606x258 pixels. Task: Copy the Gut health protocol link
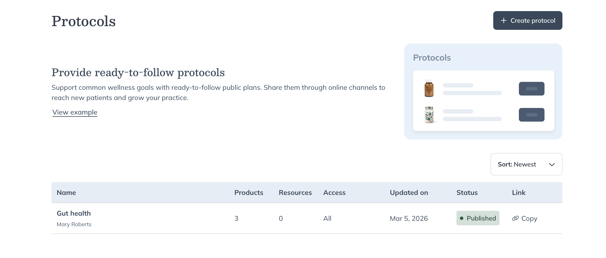click(529, 219)
